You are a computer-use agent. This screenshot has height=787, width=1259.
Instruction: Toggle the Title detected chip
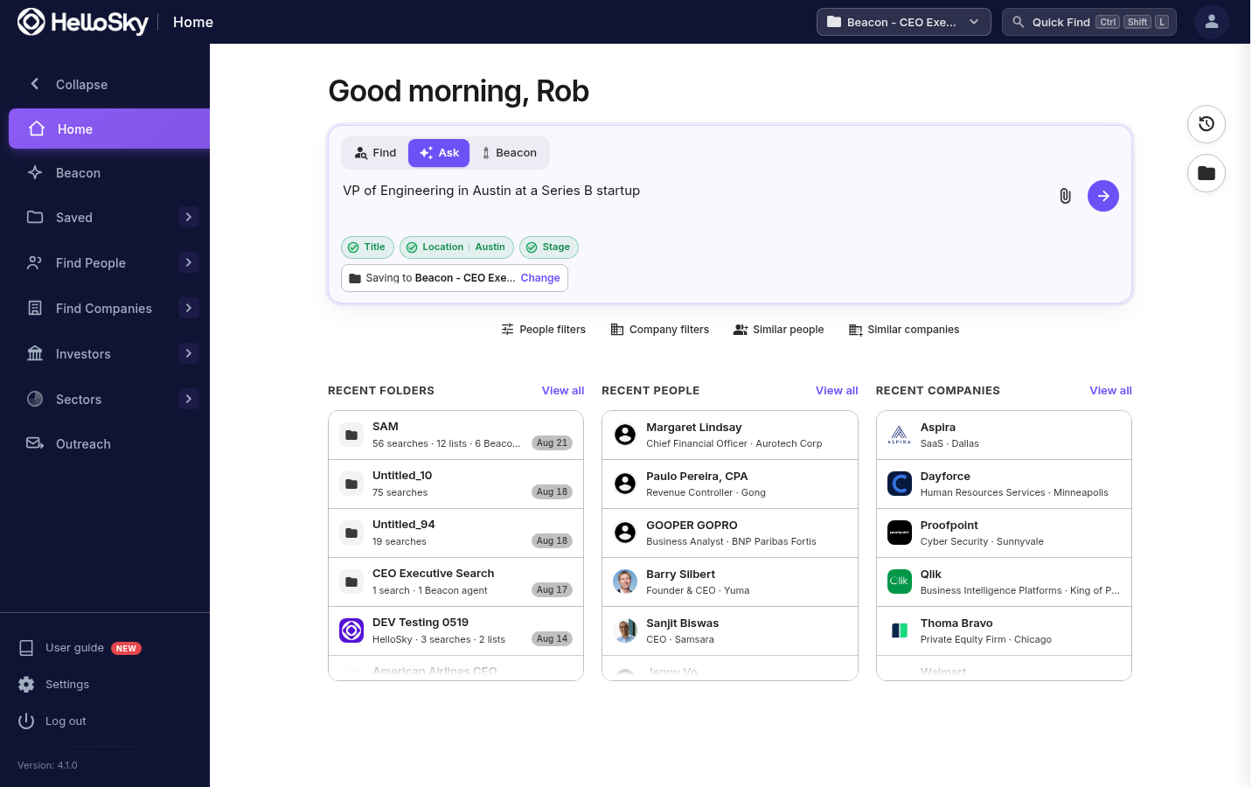pyautogui.click(x=368, y=247)
